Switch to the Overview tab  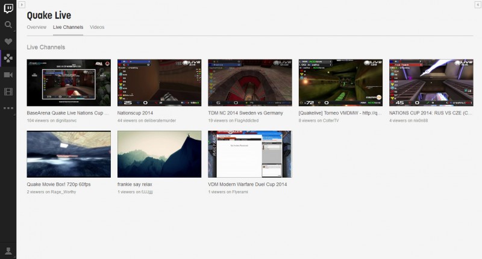click(37, 28)
